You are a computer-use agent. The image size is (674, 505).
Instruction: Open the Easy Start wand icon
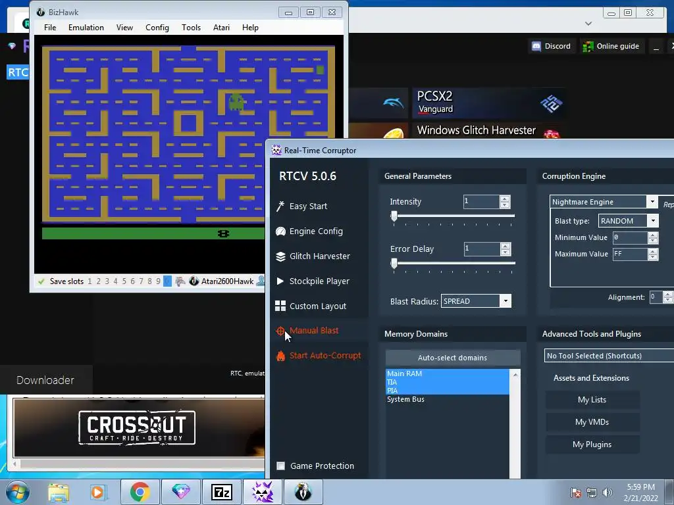pos(280,206)
